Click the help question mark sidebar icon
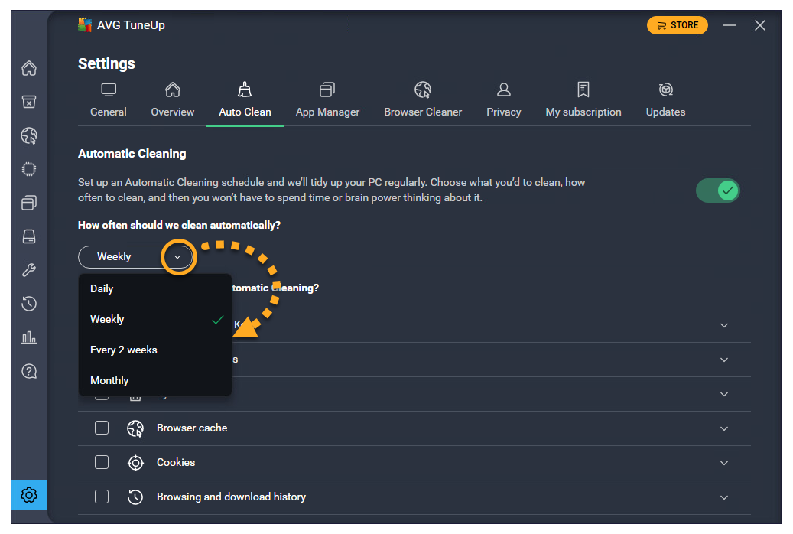The height and width of the screenshot is (534, 793). 29,371
